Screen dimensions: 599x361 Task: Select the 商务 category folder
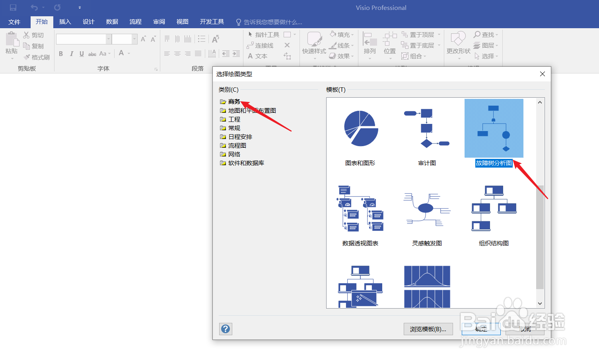230,102
